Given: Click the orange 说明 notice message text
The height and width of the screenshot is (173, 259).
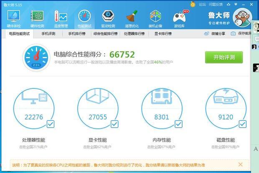Looking at the screenshot, I should point(109,165).
